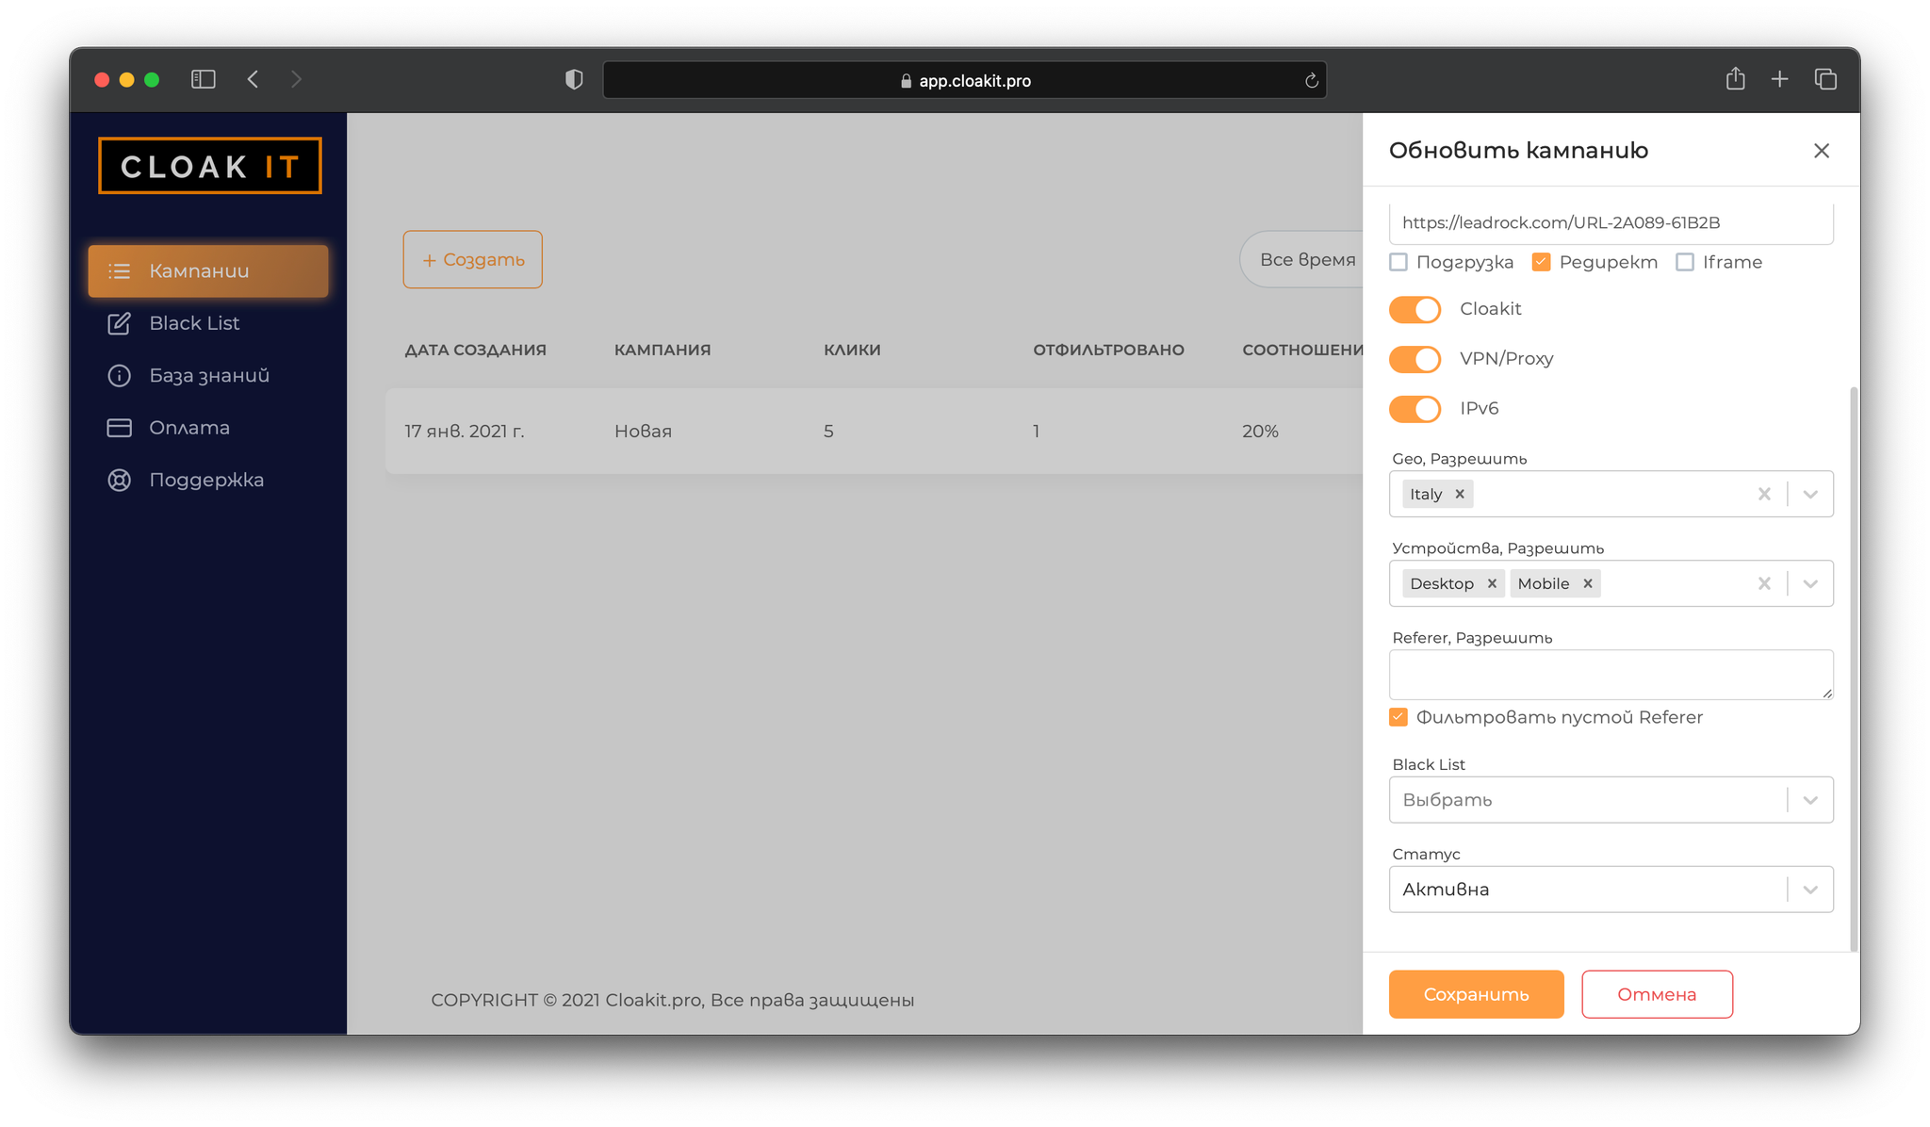This screenshot has height=1127, width=1930.
Task: Check the Iframe checkbox
Action: 1685,262
